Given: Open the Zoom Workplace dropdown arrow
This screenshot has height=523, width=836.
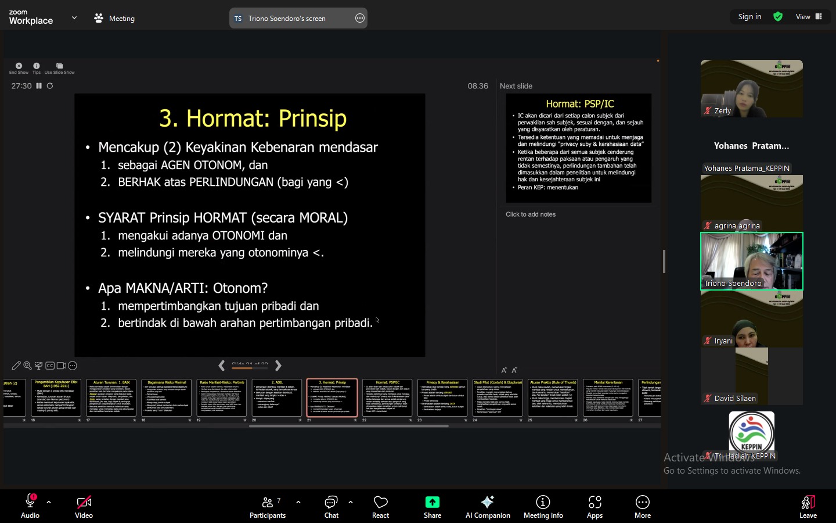Looking at the screenshot, I should [x=74, y=18].
